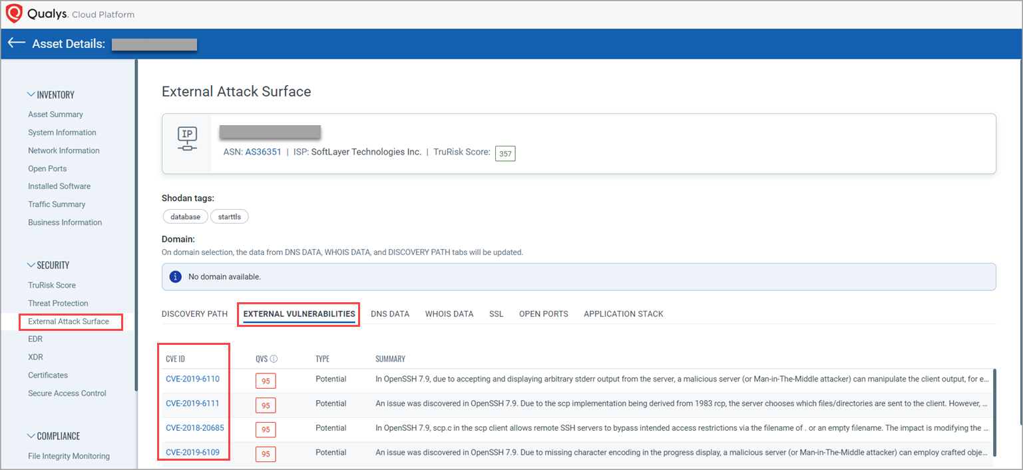1023x470 pixels.
Task: Click the database Shodan tag
Action: click(x=185, y=216)
